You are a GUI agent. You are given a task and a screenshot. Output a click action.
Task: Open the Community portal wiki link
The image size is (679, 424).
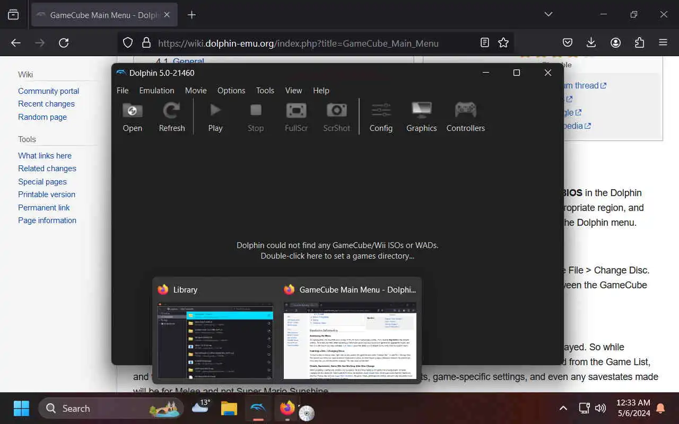coord(48,91)
